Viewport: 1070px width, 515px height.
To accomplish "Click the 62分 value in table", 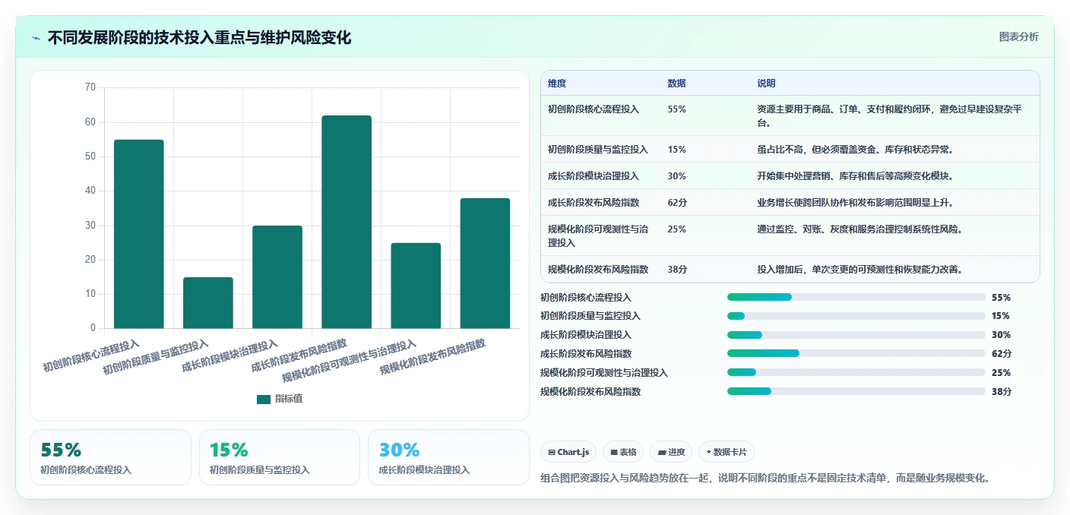I will pos(677,203).
